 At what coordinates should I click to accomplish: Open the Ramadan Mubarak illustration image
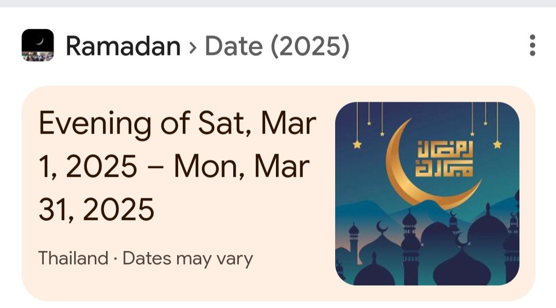tap(427, 194)
